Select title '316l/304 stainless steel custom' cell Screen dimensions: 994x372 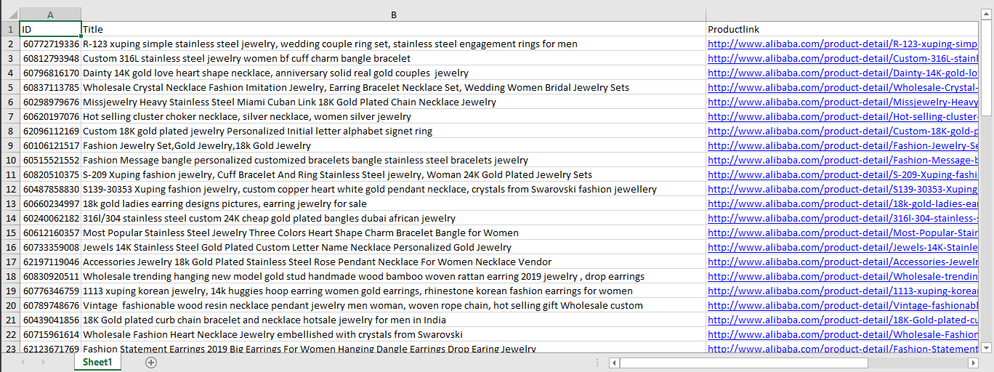(394, 218)
